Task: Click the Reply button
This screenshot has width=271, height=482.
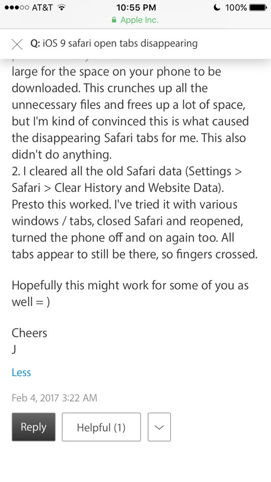Action: pyautogui.click(x=34, y=427)
